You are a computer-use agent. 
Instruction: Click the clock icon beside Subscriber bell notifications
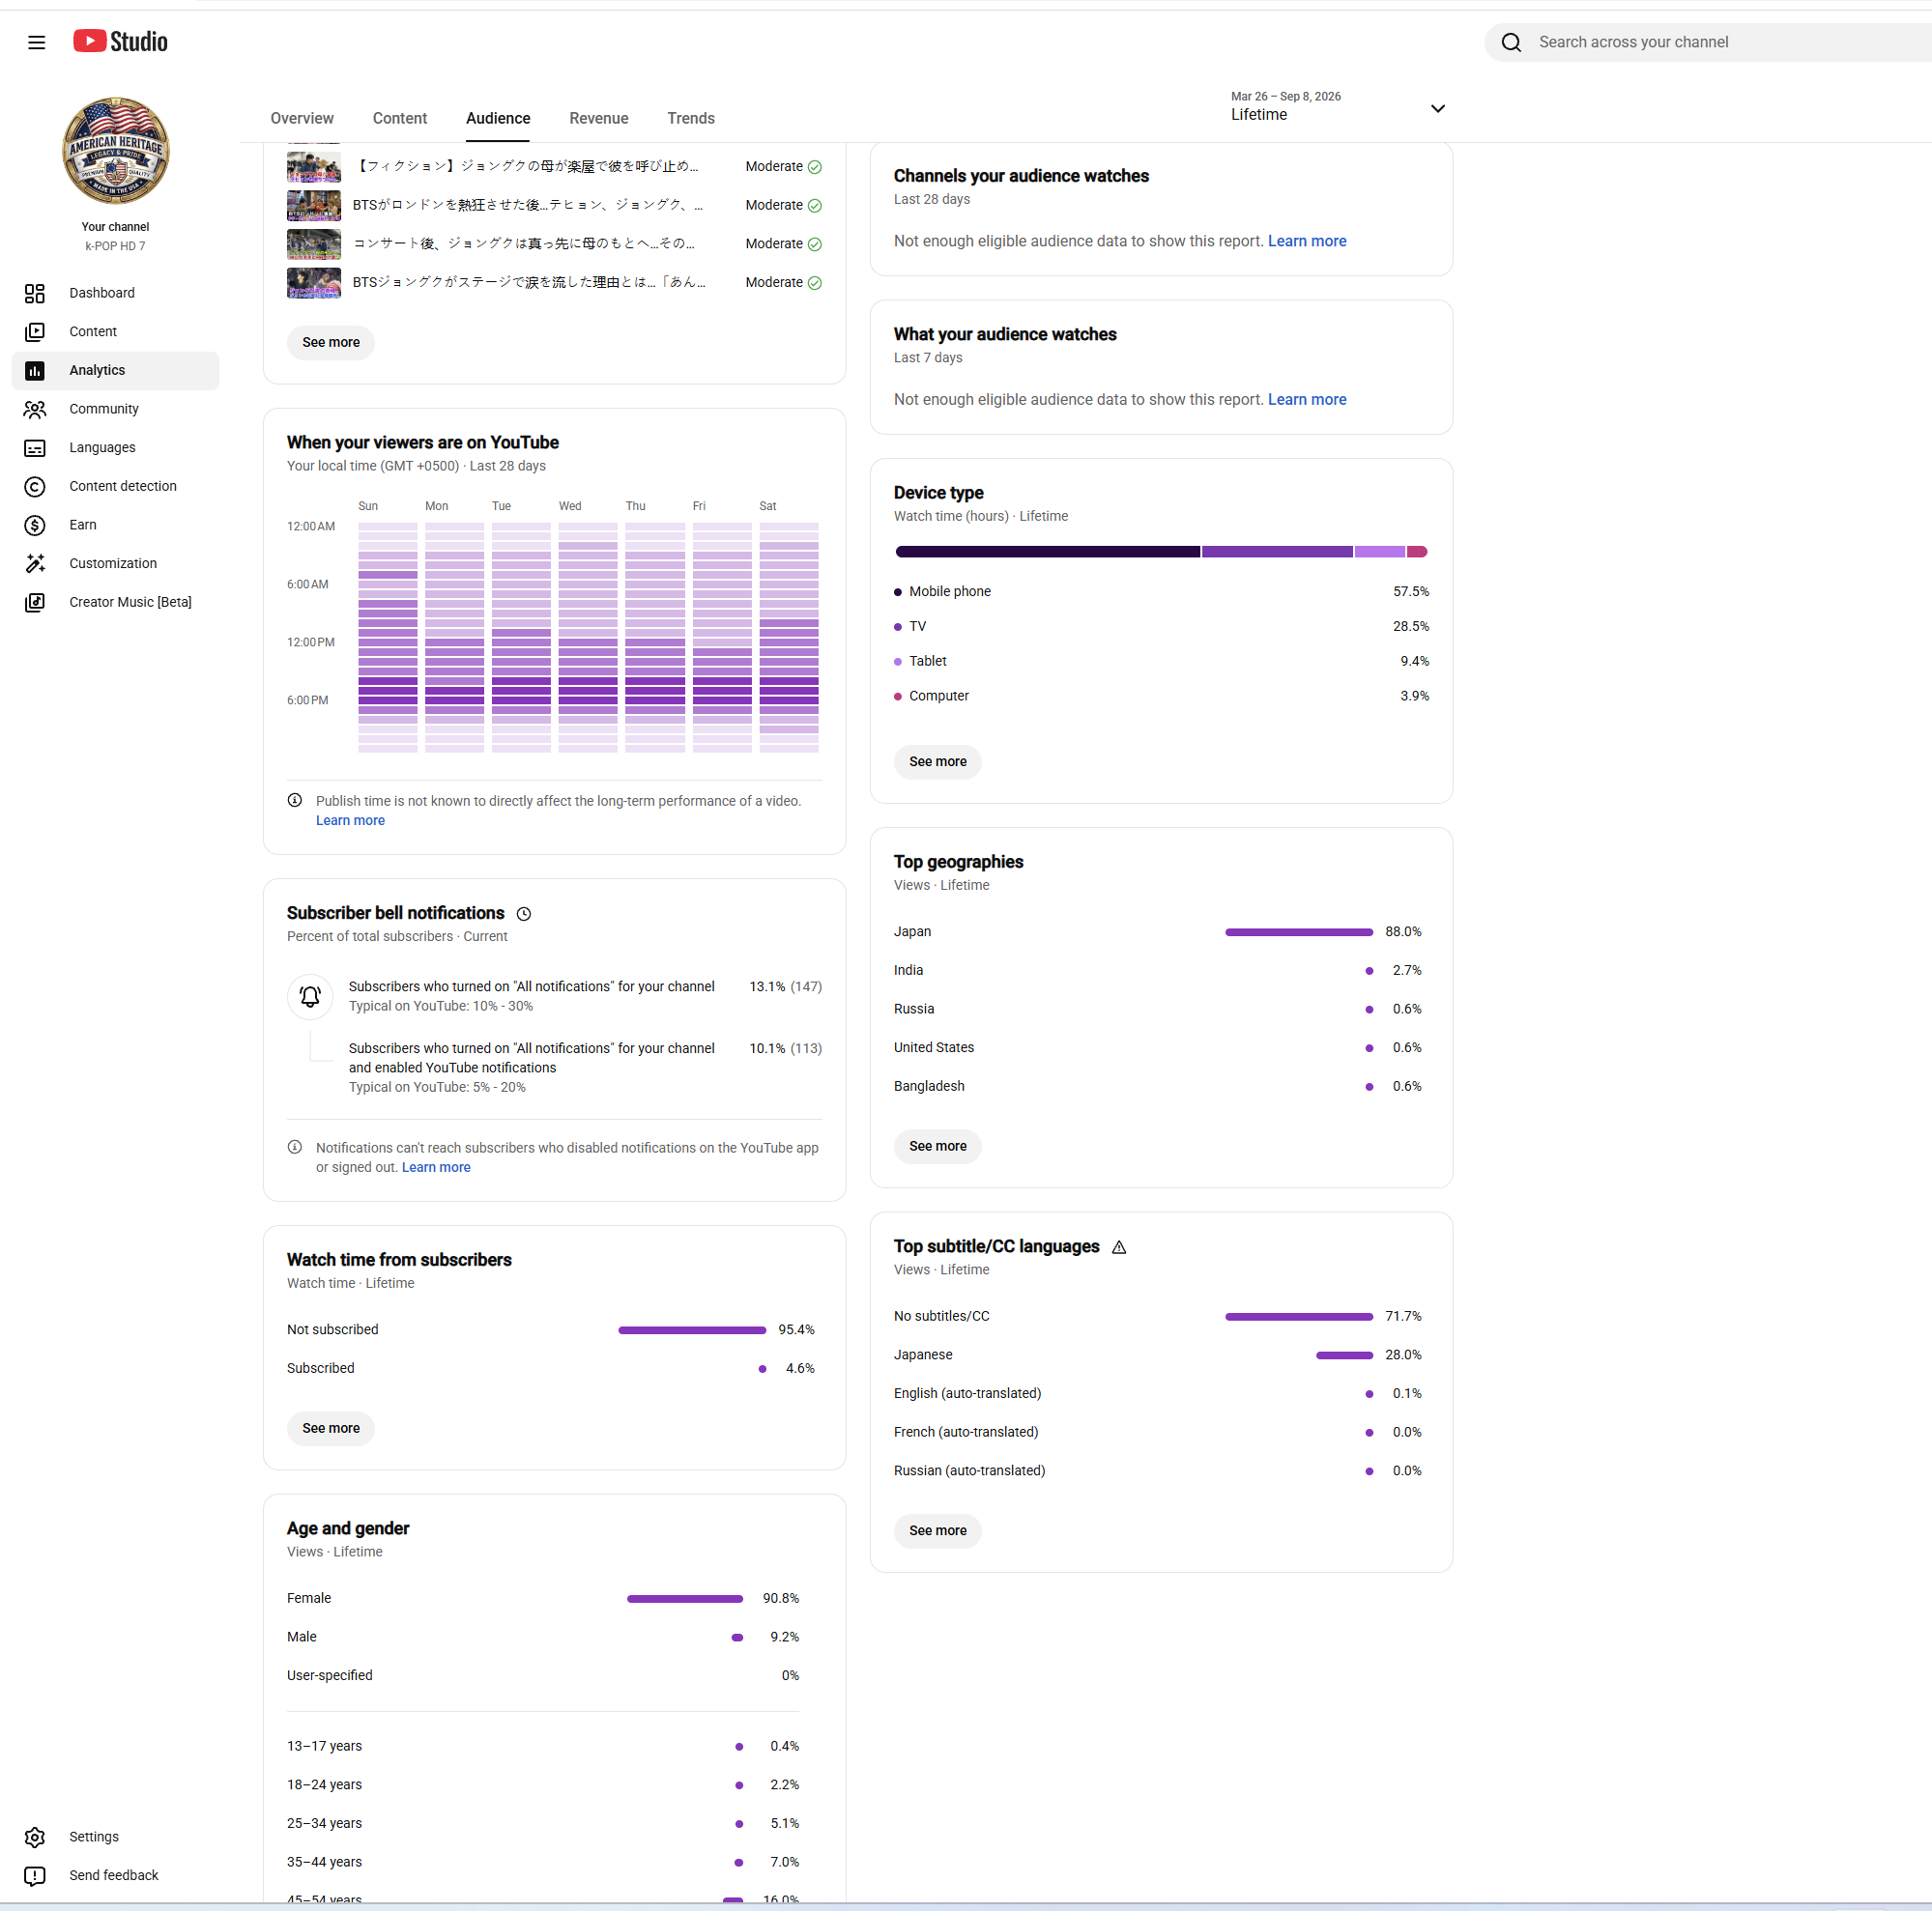click(524, 914)
